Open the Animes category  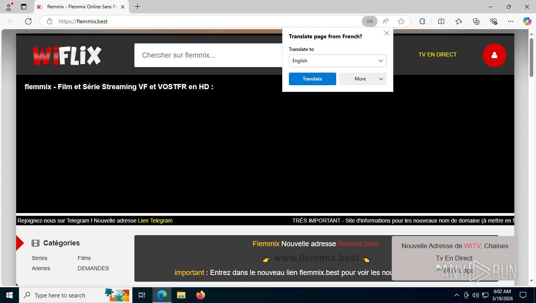click(x=41, y=268)
